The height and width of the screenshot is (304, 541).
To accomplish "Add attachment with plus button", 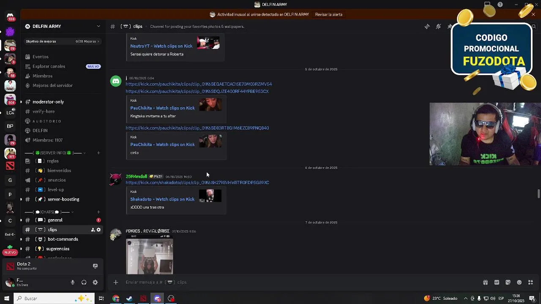I will (x=116, y=282).
